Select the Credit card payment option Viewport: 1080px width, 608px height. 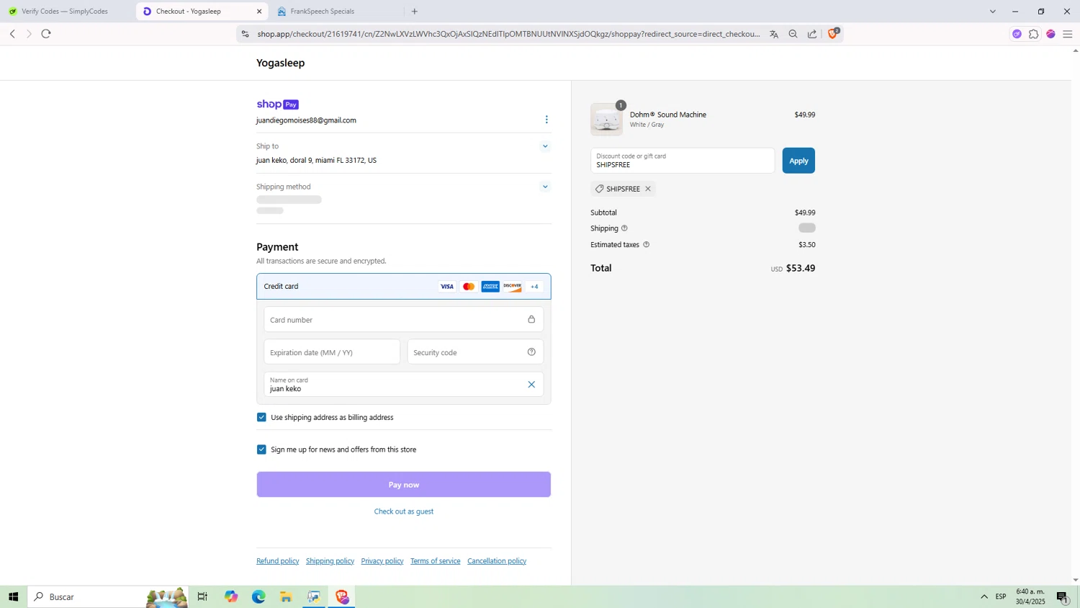pos(404,286)
